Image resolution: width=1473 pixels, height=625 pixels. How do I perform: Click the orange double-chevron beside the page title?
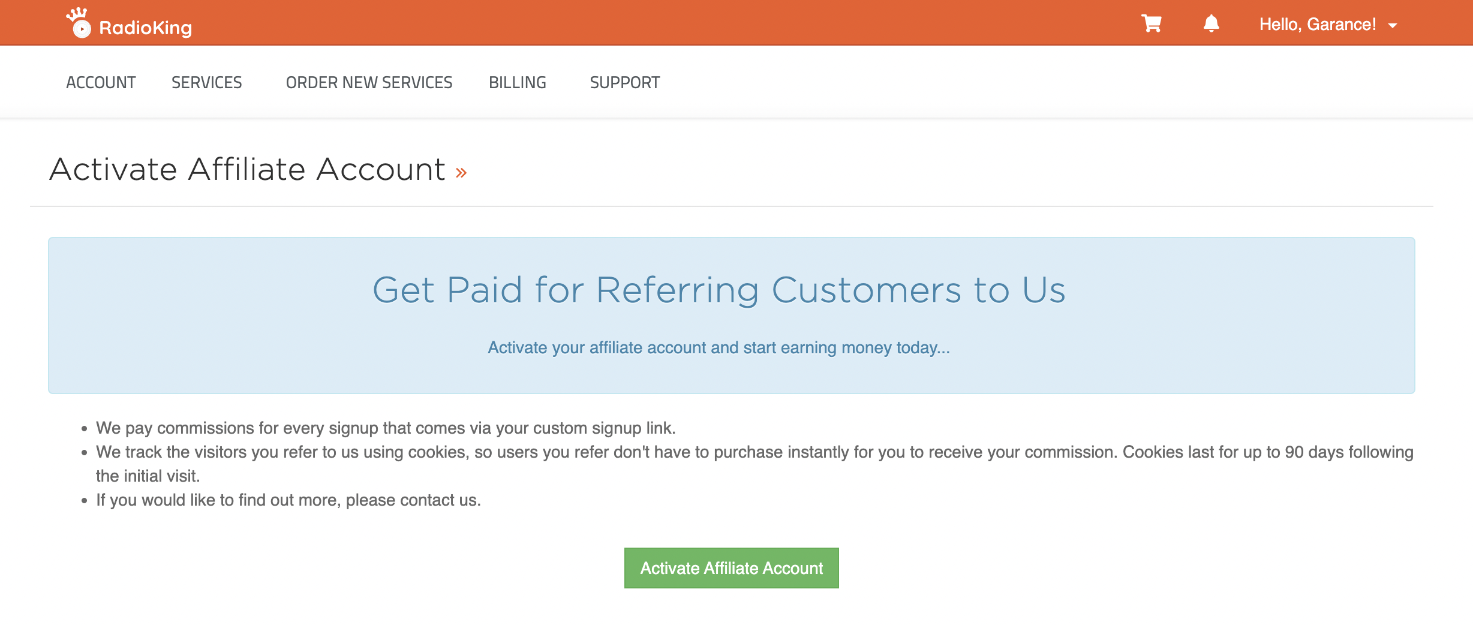(x=461, y=173)
